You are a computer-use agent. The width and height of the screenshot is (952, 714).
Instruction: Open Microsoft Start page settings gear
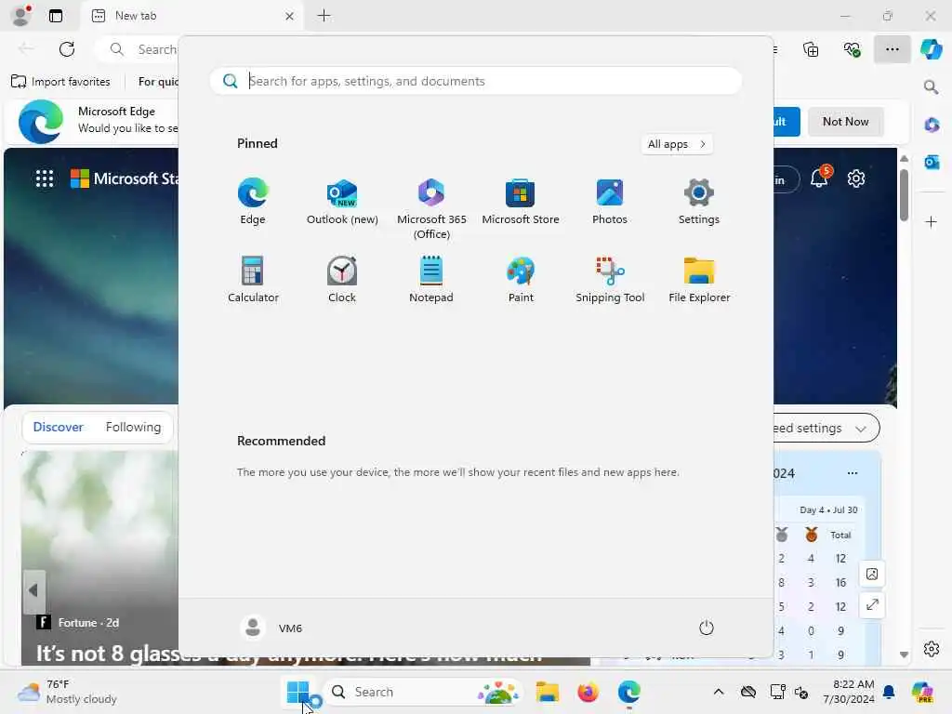point(856,178)
